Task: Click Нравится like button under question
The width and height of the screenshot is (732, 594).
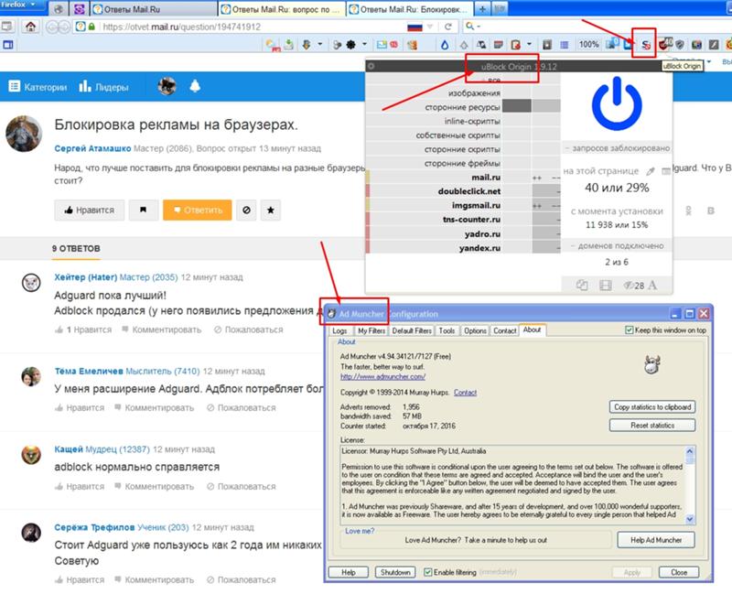Action: (89, 211)
